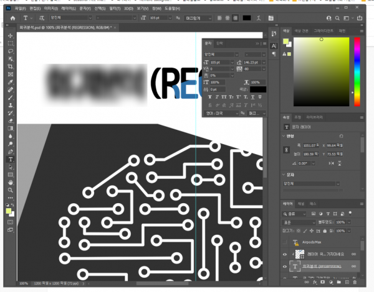The height and width of the screenshot is (292, 374).
Task: Create a new layer group folder
Action: click(338, 282)
